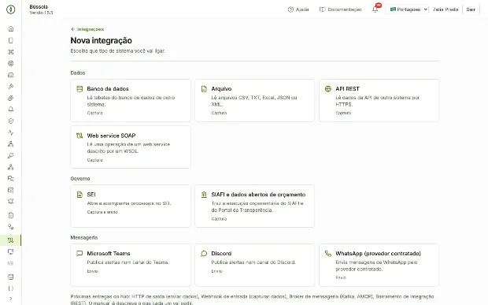Open the monitor sidebar icon below integrations

10,251
